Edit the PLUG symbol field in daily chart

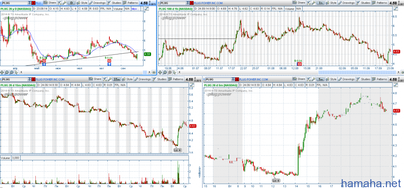click(15, 3)
